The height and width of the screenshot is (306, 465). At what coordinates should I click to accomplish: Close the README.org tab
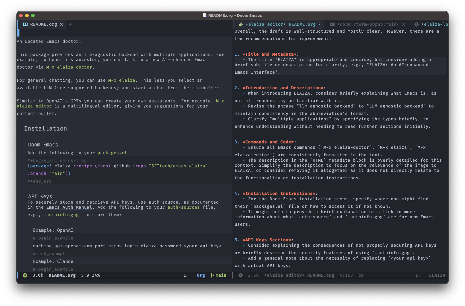tap(61, 24)
